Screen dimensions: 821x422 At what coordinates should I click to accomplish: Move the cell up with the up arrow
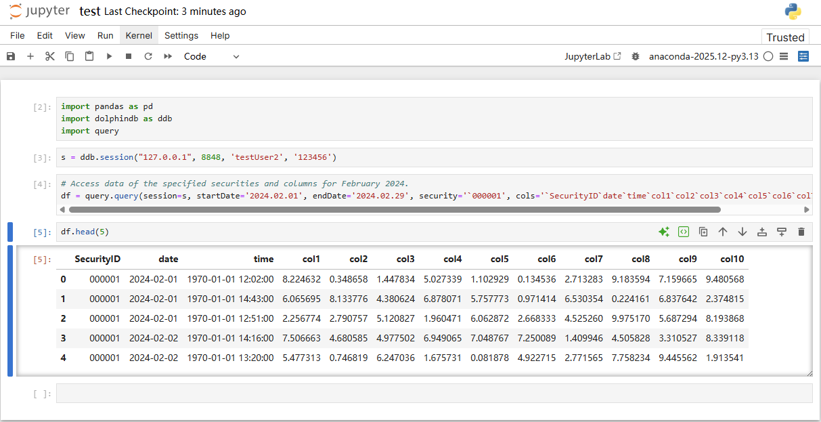[x=723, y=232]
